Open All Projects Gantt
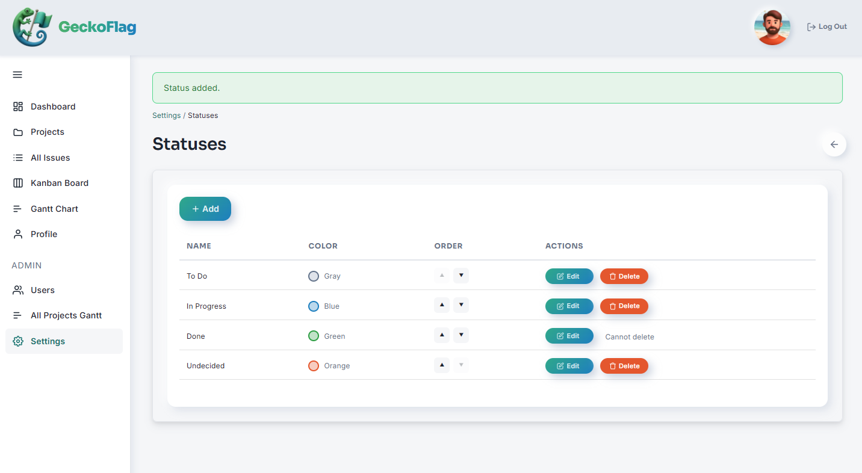 tap(64, 315)
